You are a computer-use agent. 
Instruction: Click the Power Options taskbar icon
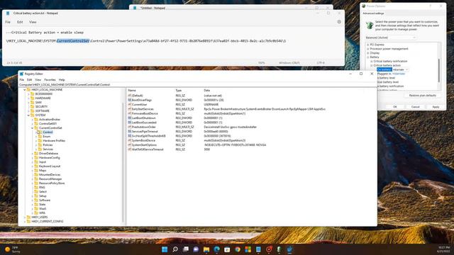coord(279,249)
